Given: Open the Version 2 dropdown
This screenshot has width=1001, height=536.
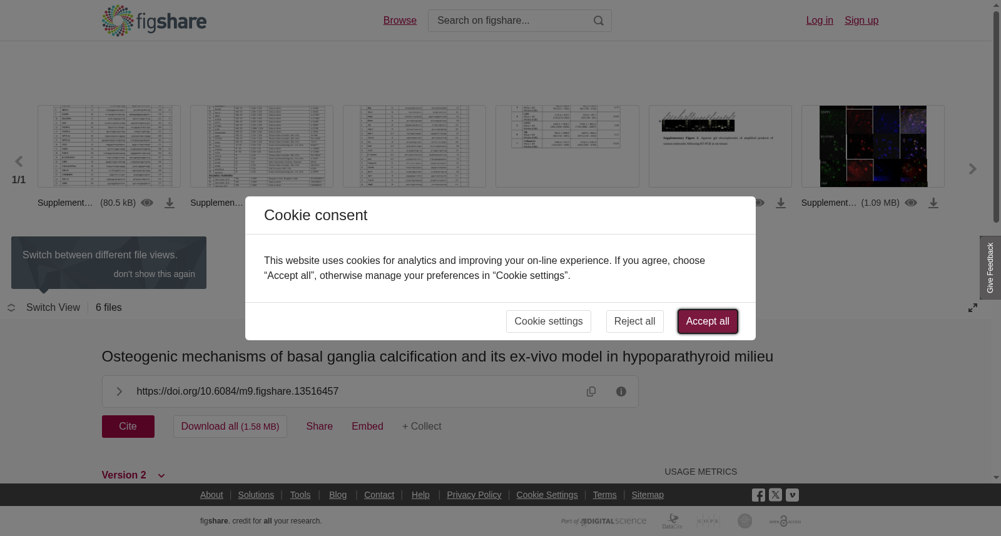Looking at the screenshot, I should coord(133,475).
